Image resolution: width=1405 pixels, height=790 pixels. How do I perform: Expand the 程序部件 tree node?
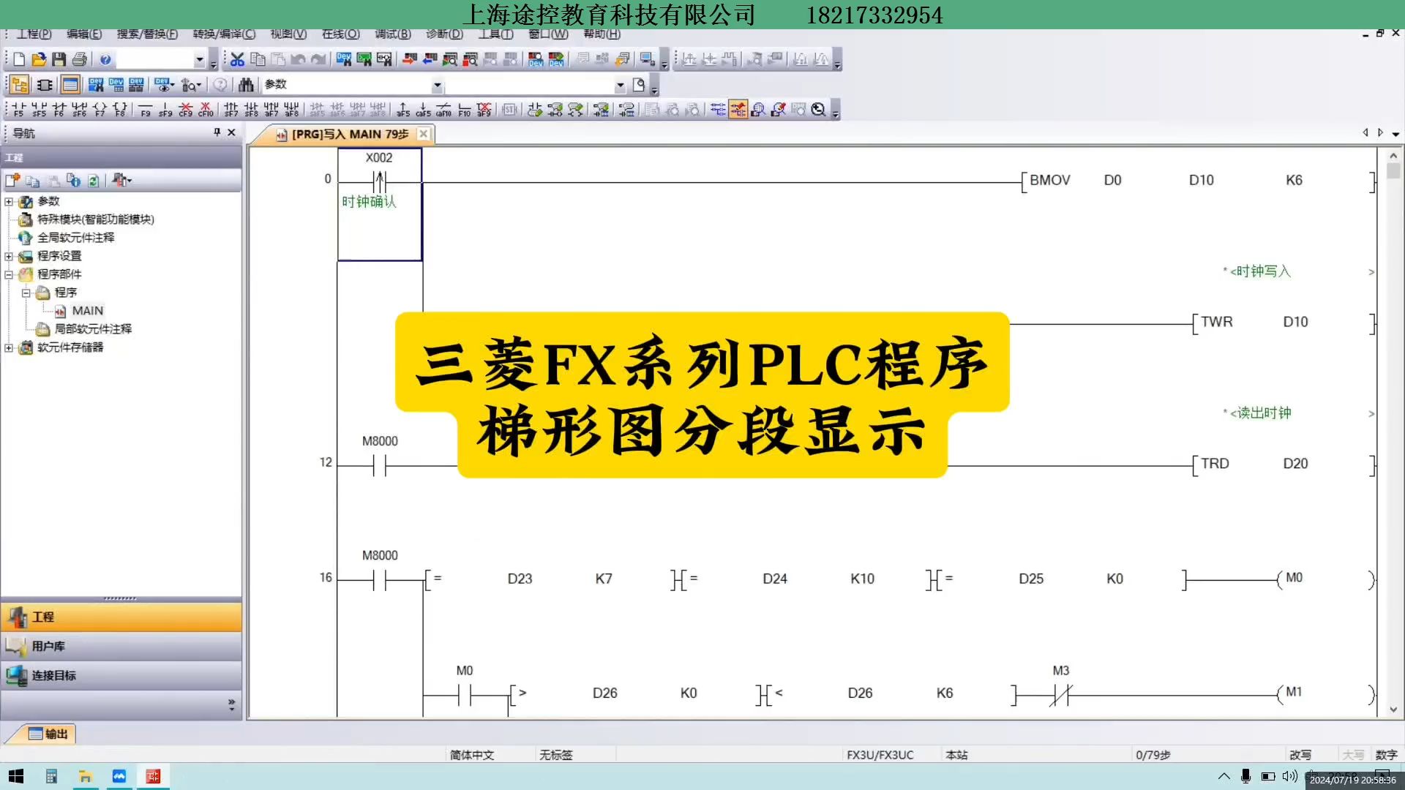pyautogui.click(x=8, y=273)
